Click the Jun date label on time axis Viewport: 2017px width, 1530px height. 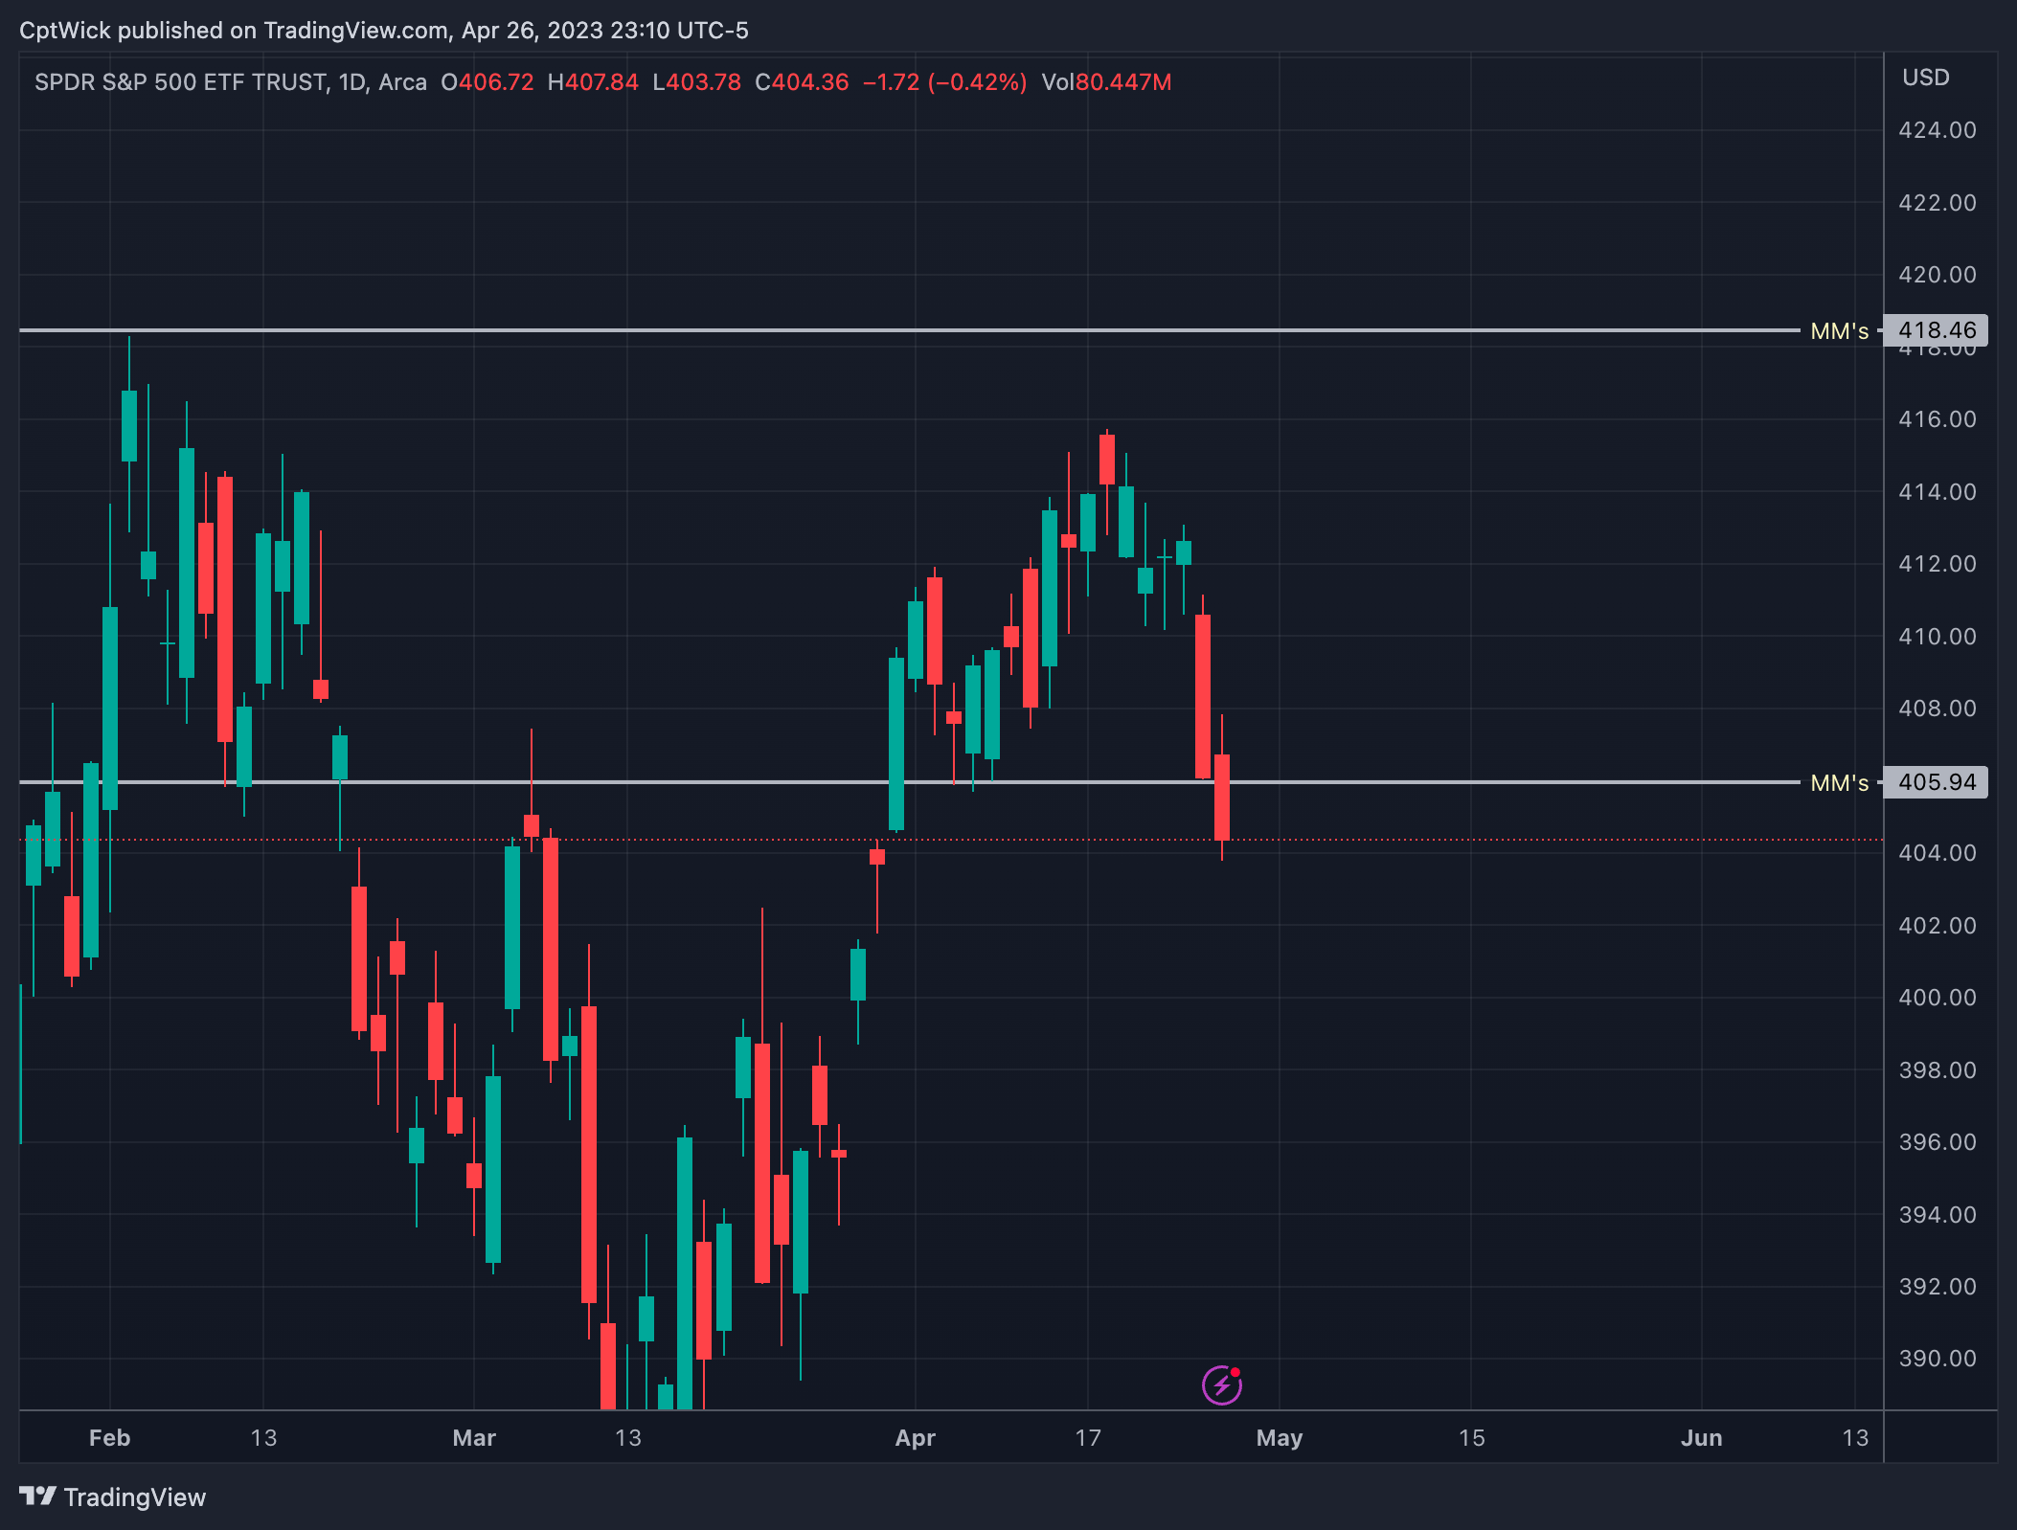point(1701,1438)
